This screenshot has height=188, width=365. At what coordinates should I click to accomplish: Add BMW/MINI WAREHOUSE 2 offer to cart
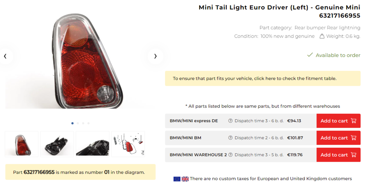coord(338,155)
